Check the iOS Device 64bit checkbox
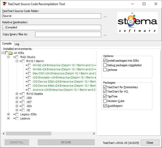 (29, 86)
